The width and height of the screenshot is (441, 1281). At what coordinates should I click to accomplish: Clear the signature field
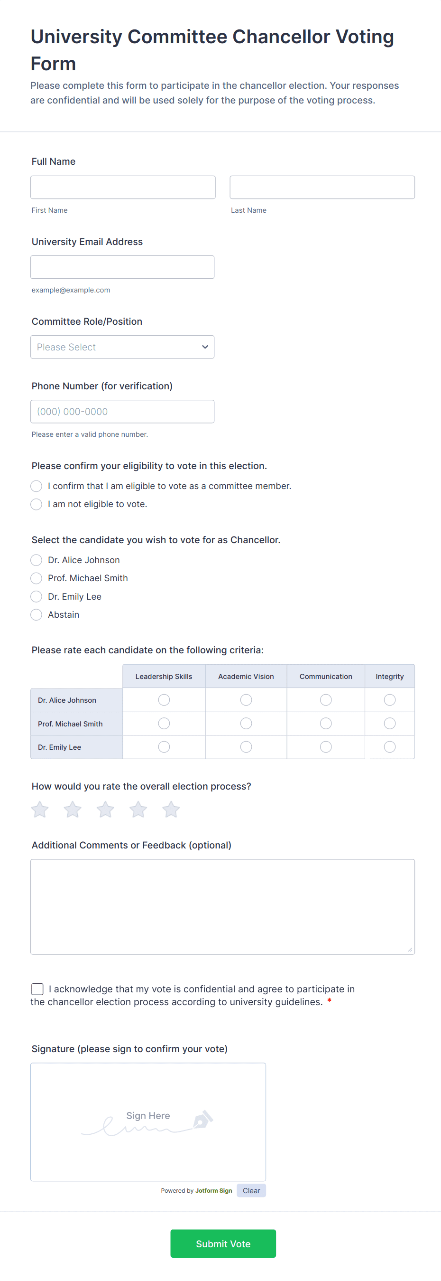[251, 1190]
